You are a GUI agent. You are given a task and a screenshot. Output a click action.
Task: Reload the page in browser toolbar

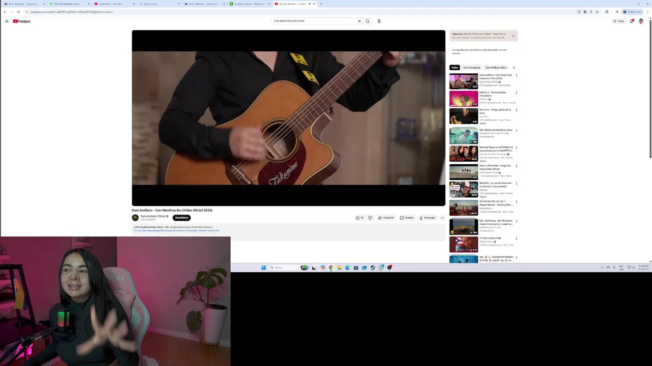(19, 12)
